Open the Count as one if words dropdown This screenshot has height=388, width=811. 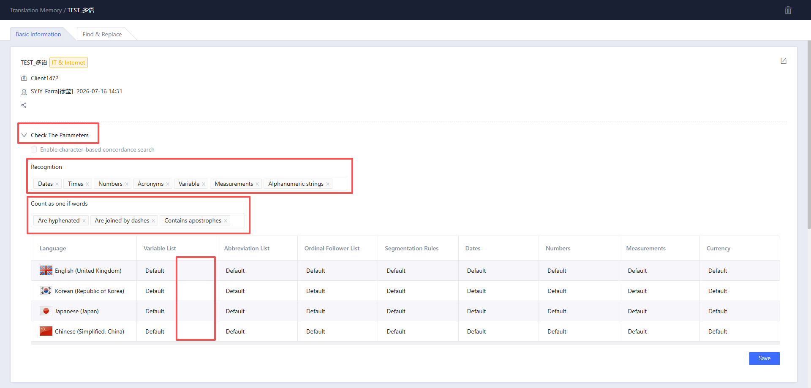[138, 220]
